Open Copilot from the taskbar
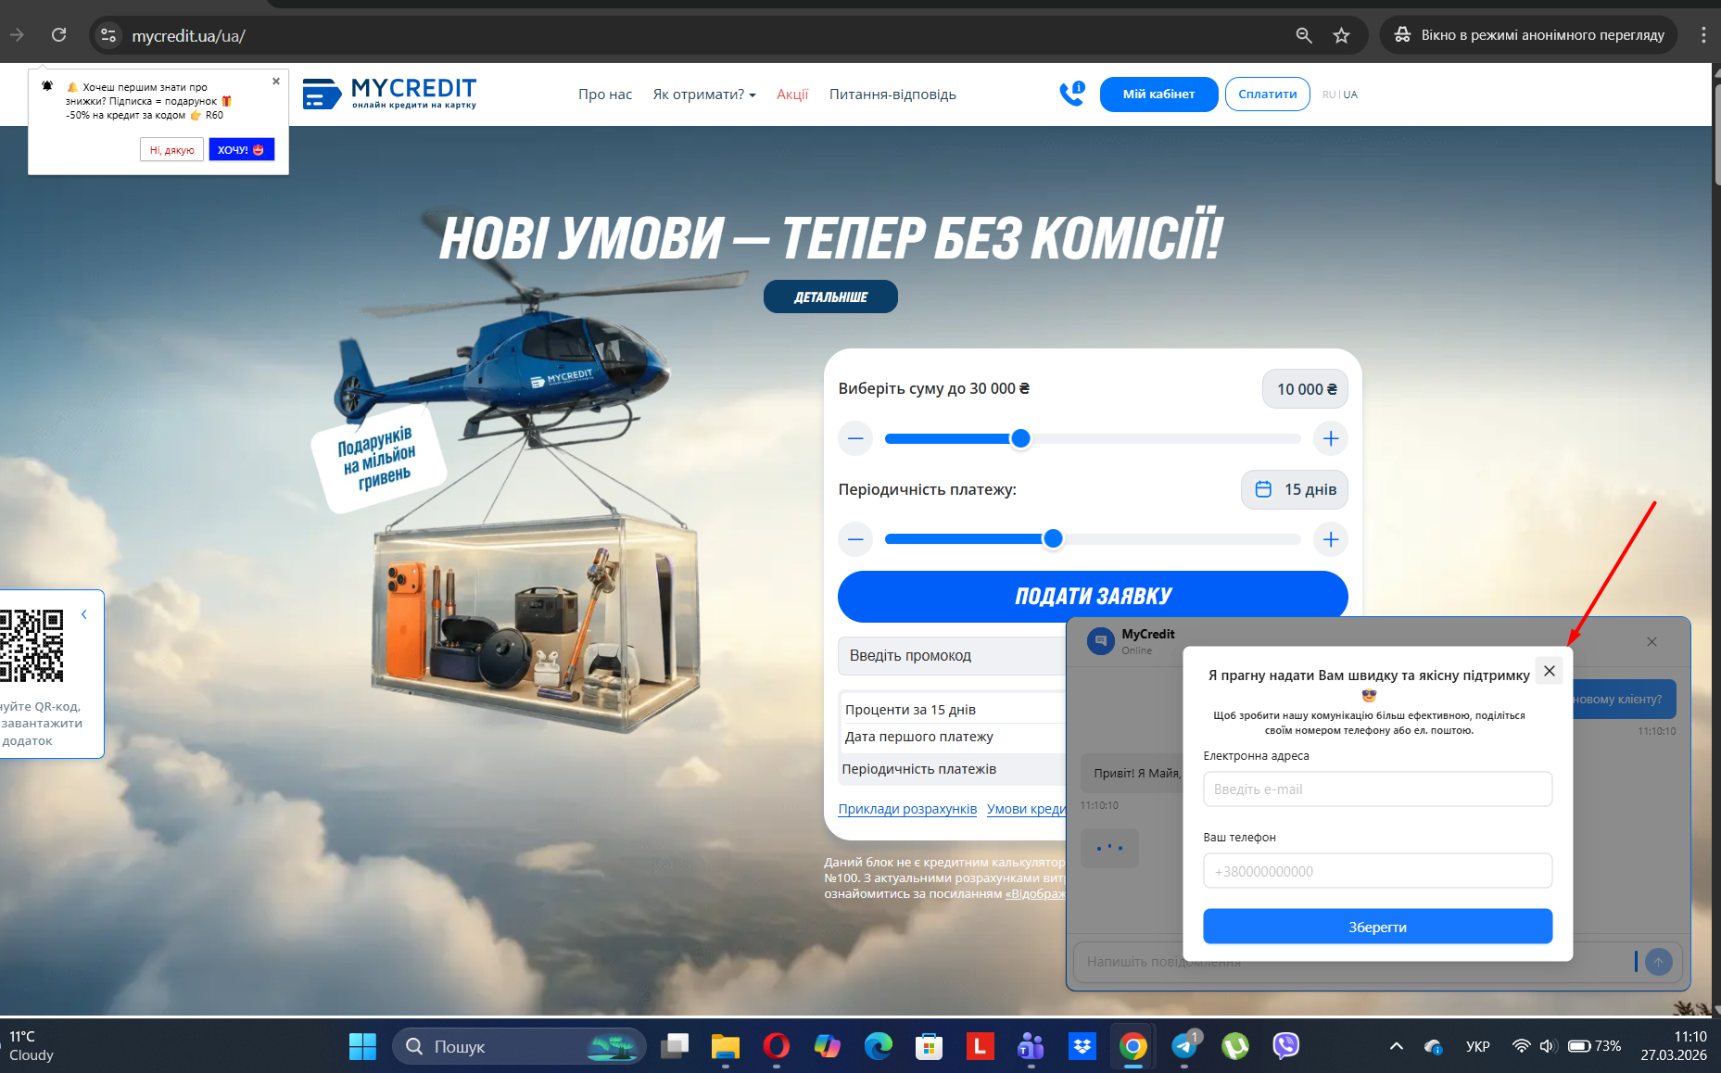 828,1046
